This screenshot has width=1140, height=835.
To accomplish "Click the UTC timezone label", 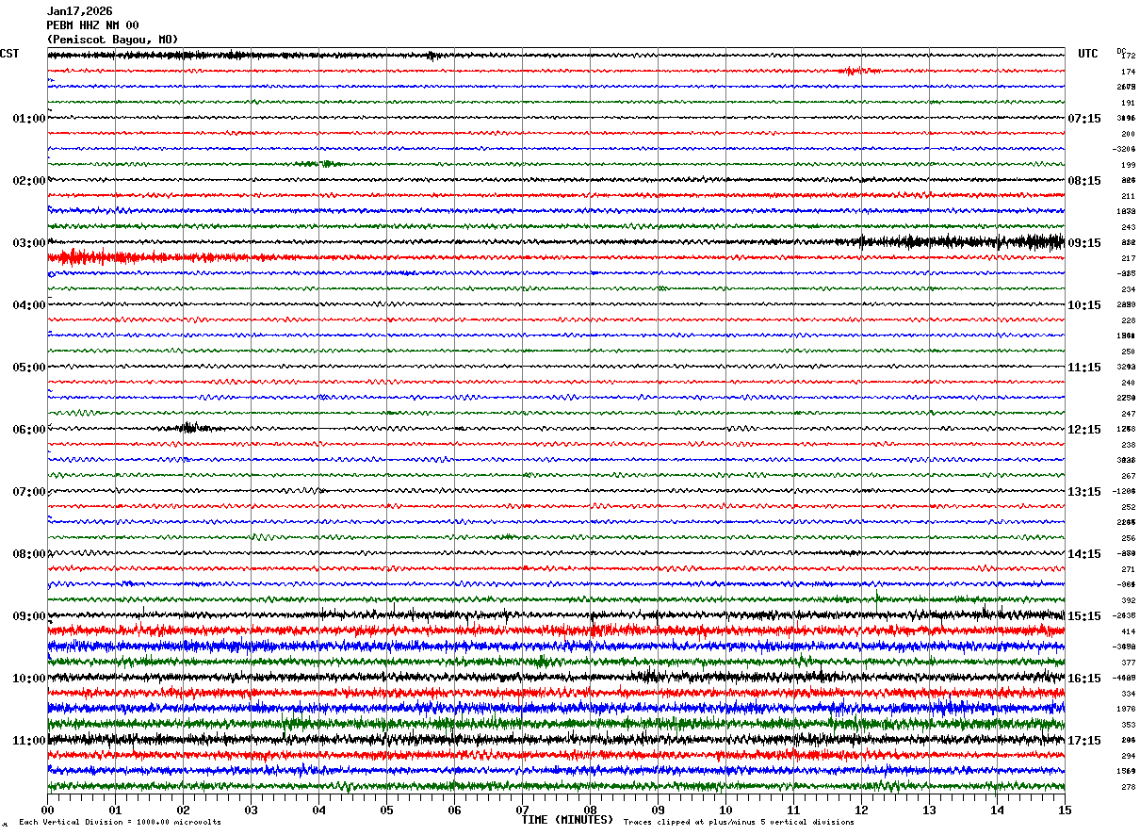I will click(x=1088, y=54).
